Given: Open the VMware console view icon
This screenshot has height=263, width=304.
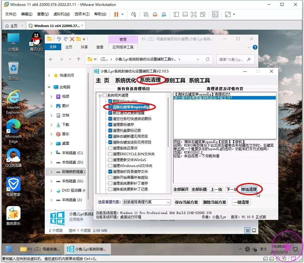Looking at the screenshot, I should (x=215, y=14).
